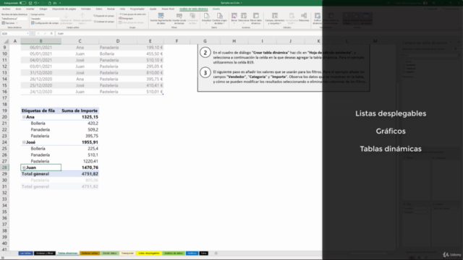463x260 pixels.
Task: Click the Desagrupar button
Action: tap(127, 18)
